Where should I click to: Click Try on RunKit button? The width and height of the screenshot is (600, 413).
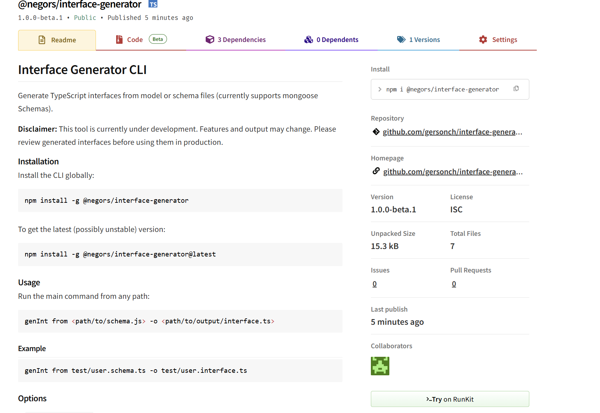coord(450,399)
